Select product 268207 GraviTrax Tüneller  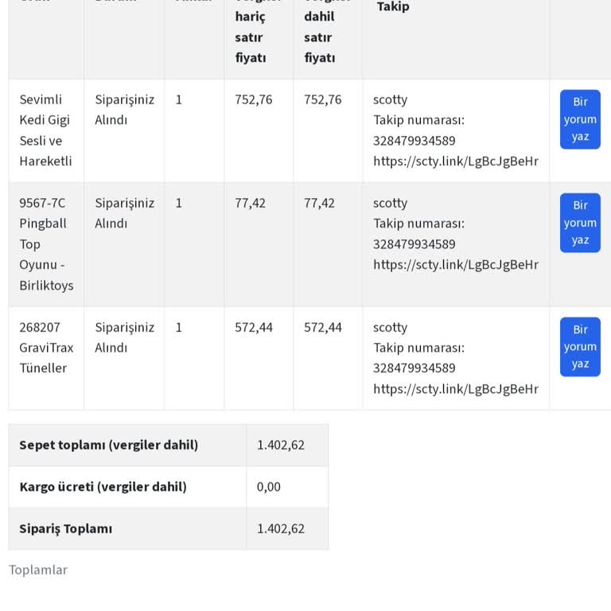click(46, 347)
